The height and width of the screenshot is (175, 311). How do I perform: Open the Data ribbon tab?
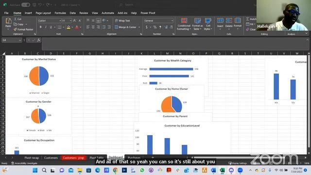coord(72,13)
